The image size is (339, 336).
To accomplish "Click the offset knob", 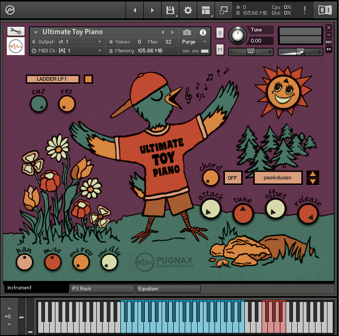I will [275, 209].
